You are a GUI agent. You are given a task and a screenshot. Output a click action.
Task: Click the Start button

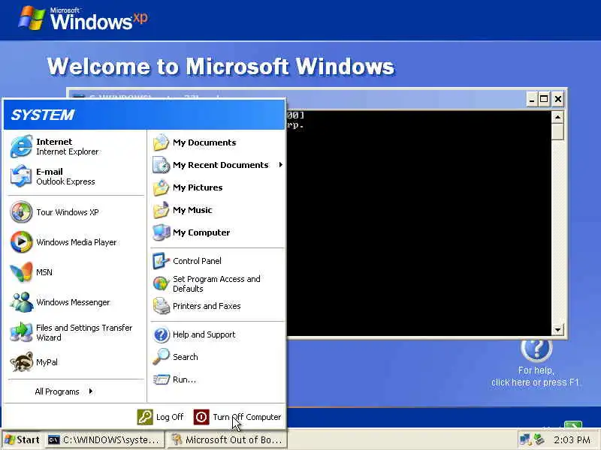[x=23, y=439]
